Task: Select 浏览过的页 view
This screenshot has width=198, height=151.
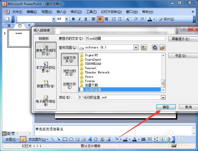Action: (70, 73)
